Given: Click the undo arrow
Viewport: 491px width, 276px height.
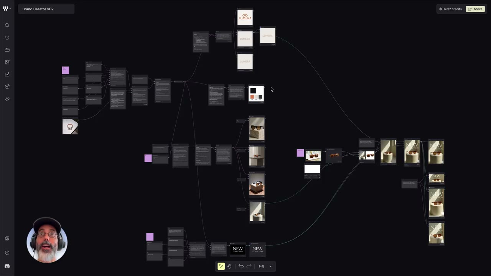Looking at the screenshot, I should pyautogui.click(x=241, y=266).
